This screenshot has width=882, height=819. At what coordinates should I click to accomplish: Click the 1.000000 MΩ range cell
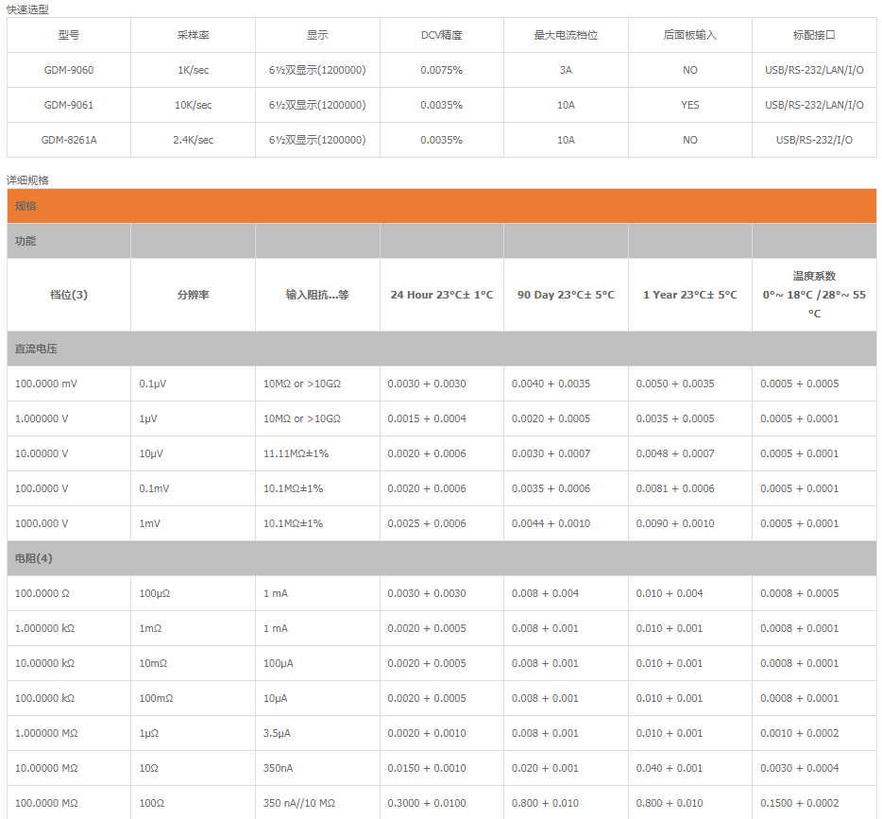(69, 733)
